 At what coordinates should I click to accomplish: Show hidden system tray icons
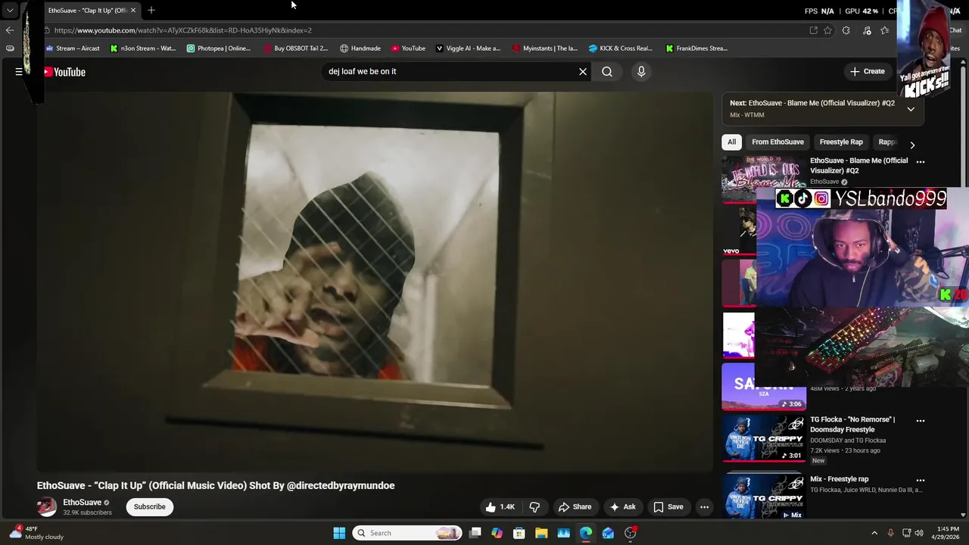[874, 533]
